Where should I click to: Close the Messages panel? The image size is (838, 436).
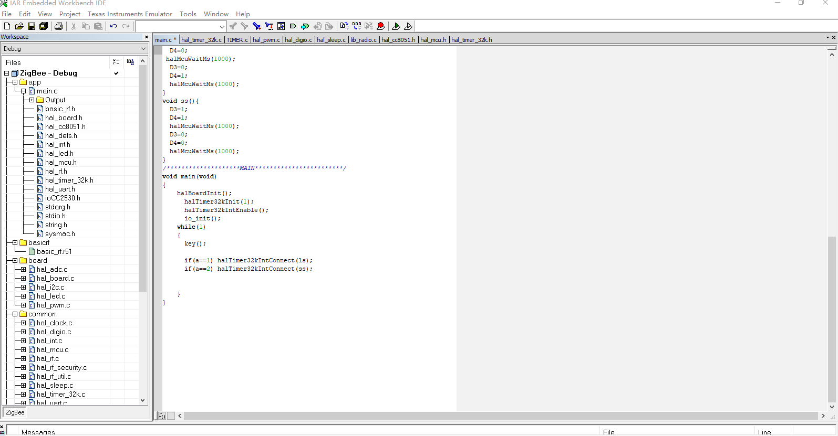coord(3,427)
